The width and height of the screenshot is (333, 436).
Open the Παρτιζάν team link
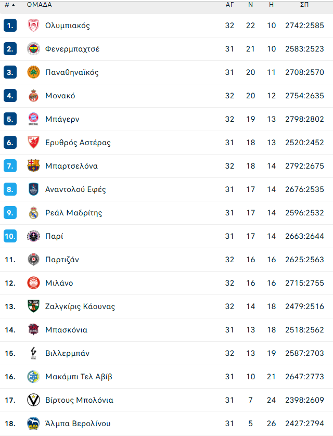(x=62, y=260)
